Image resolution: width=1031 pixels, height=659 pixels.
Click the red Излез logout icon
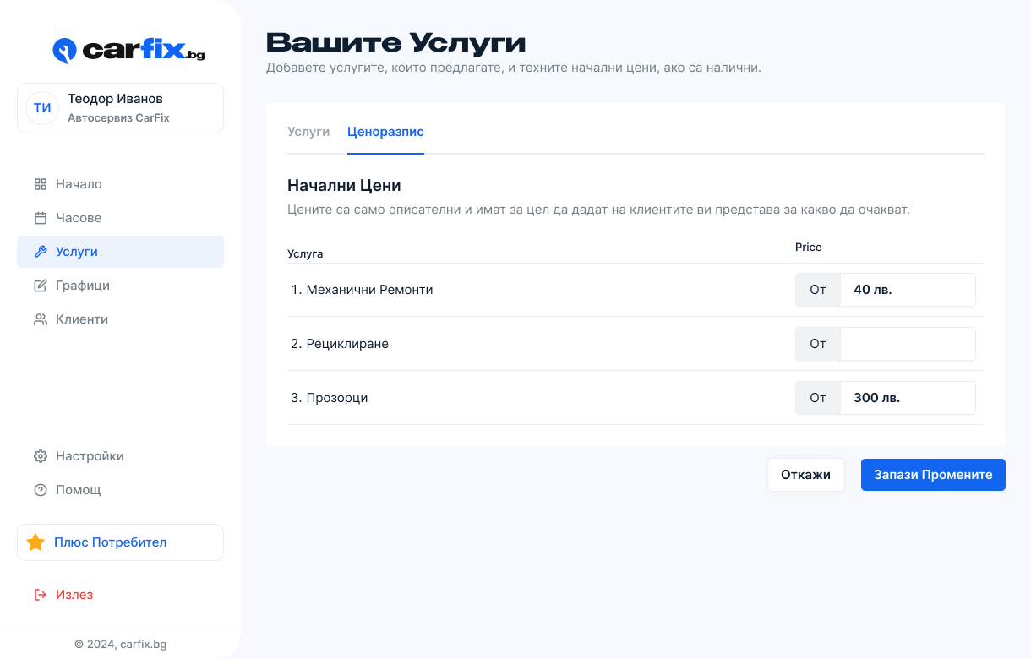41,595
